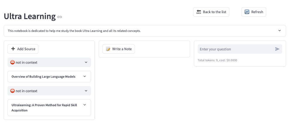Click the notebook description text
Screen dimensions: 299x124
(74, 31)
